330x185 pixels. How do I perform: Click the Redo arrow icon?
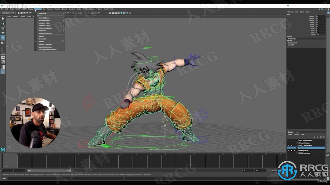point(30,13)
